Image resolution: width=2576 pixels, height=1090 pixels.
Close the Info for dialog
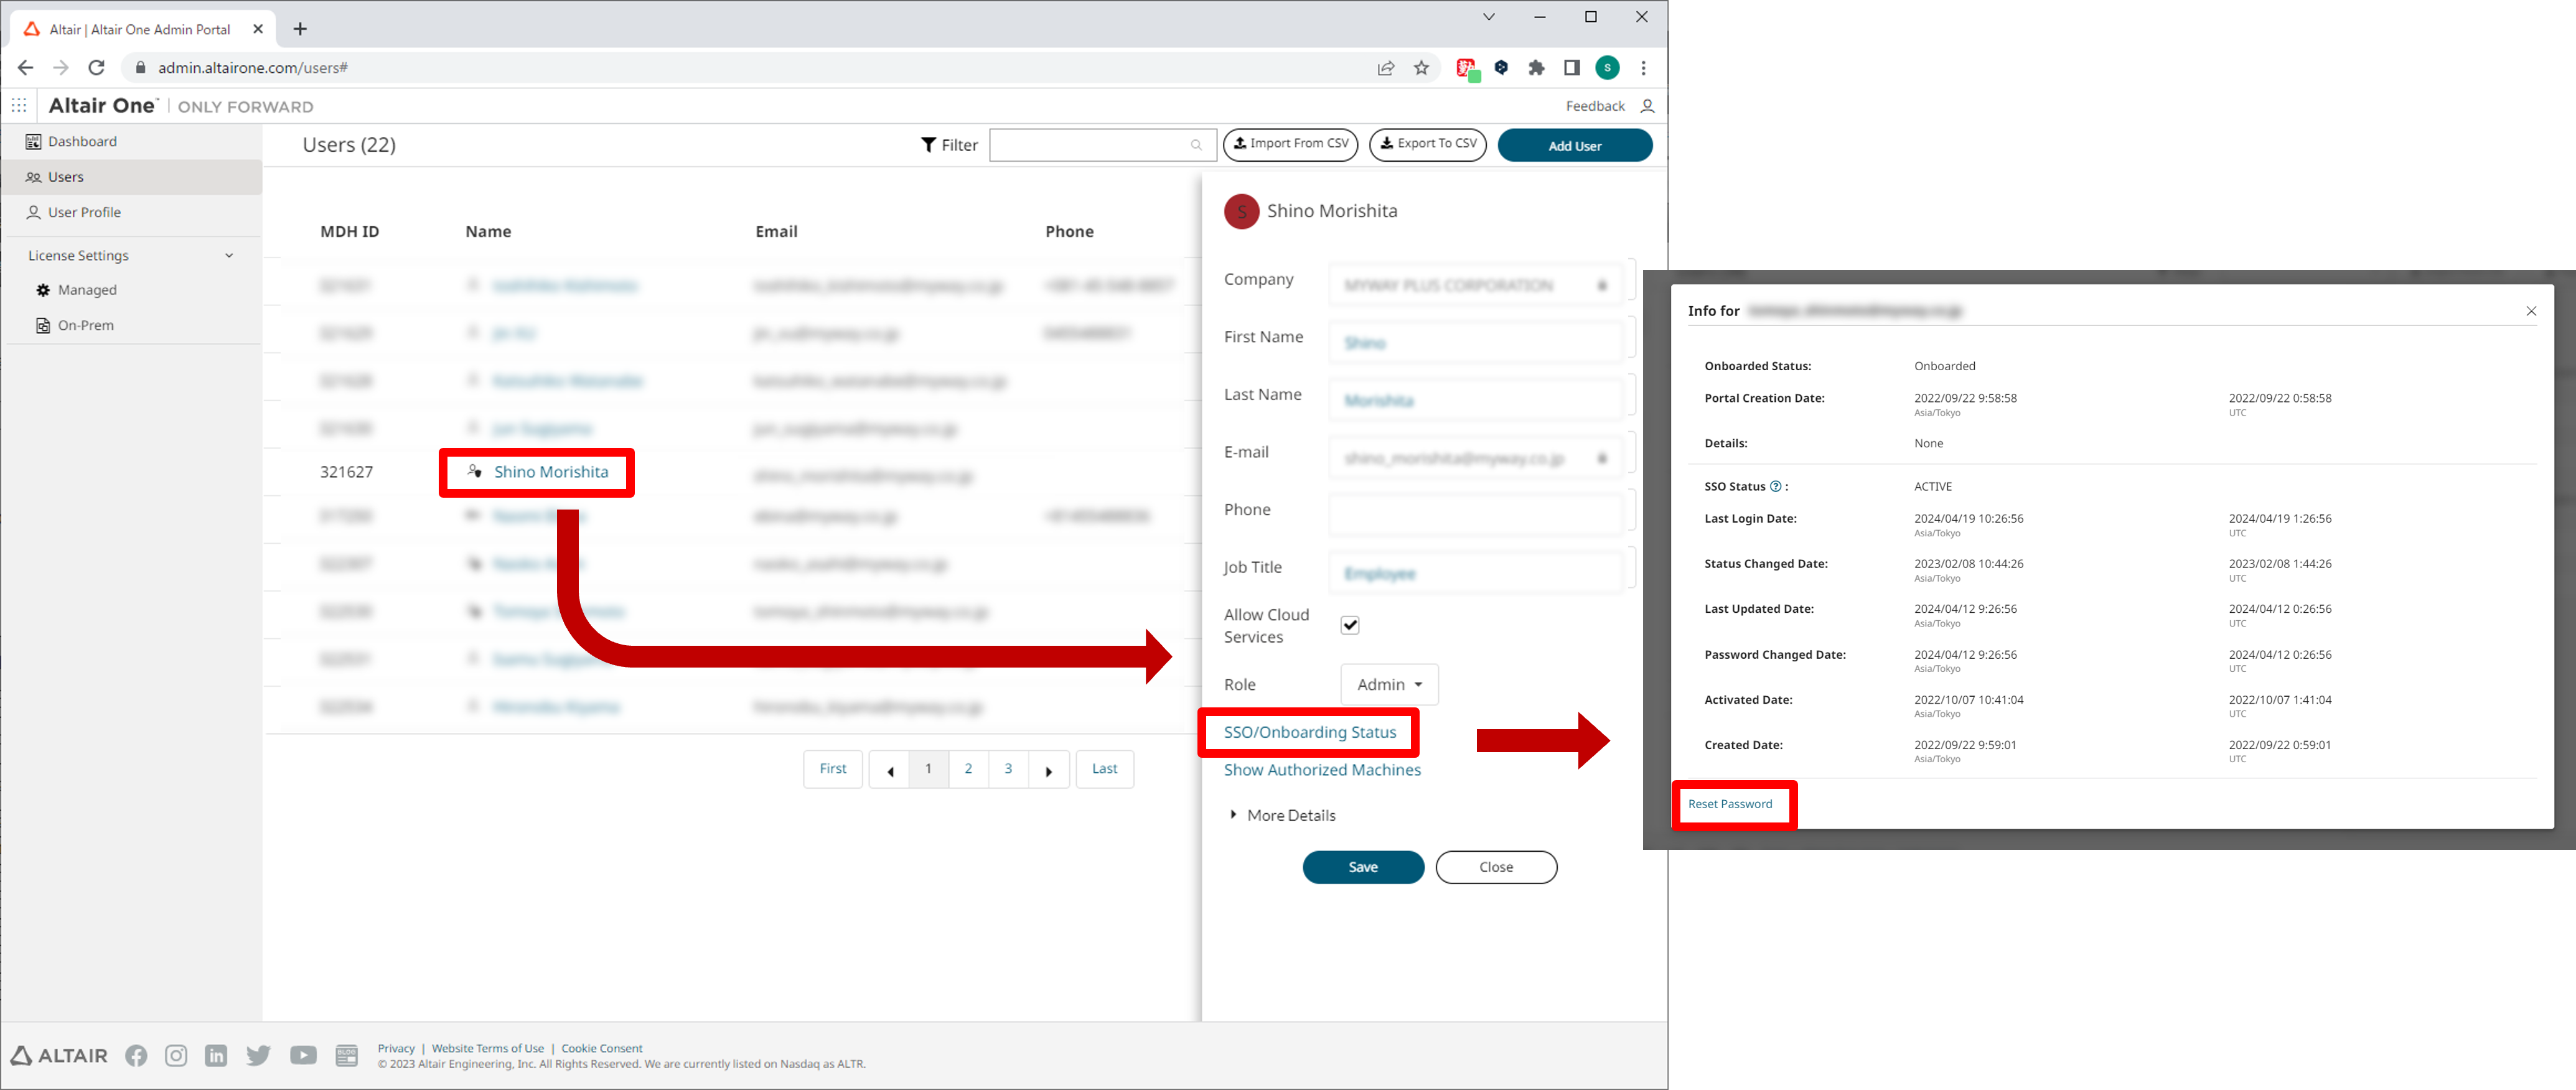coord(2531,311)
